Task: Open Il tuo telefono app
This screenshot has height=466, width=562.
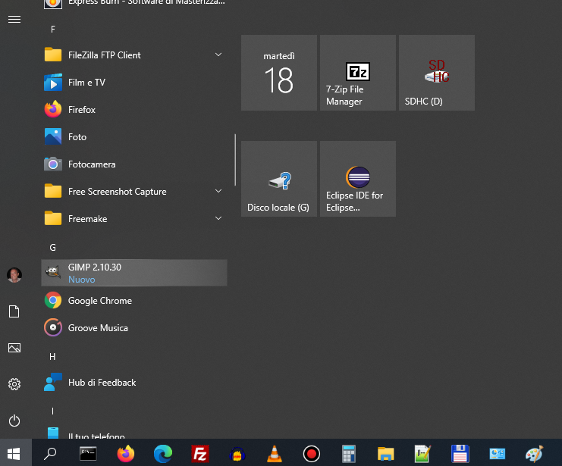Action: point(134,433)
